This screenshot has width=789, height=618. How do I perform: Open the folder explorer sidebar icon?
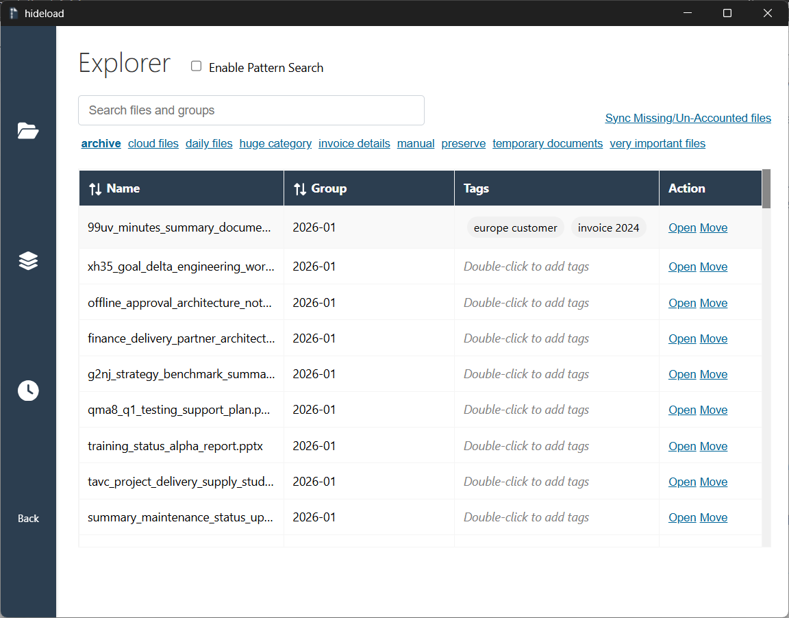[28, 130]
